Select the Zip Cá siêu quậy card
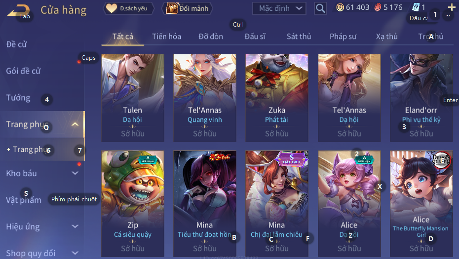 (x=133, y=204)
